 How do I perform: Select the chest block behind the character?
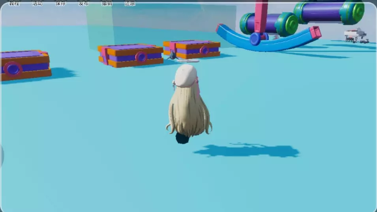point(193,49)
